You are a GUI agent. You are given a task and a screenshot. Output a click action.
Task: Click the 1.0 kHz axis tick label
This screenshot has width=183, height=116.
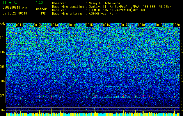(x=2, y=52)
